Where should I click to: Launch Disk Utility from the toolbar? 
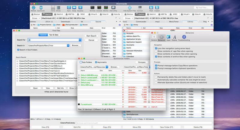114,8
